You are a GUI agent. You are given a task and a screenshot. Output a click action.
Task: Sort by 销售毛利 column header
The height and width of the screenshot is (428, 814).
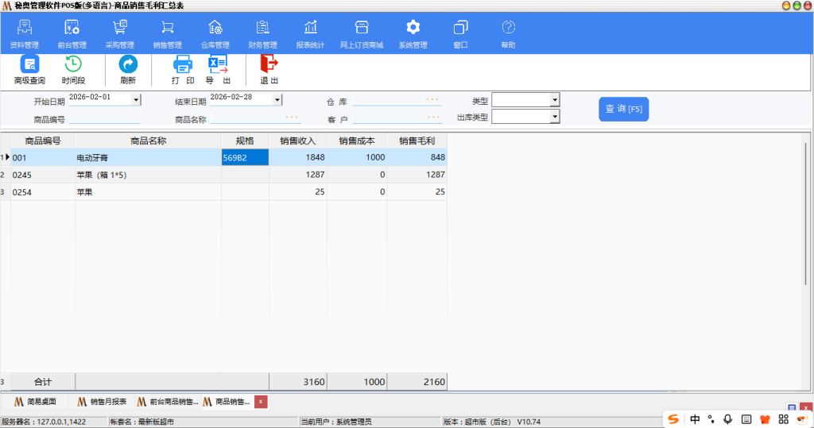pos(417,141)
